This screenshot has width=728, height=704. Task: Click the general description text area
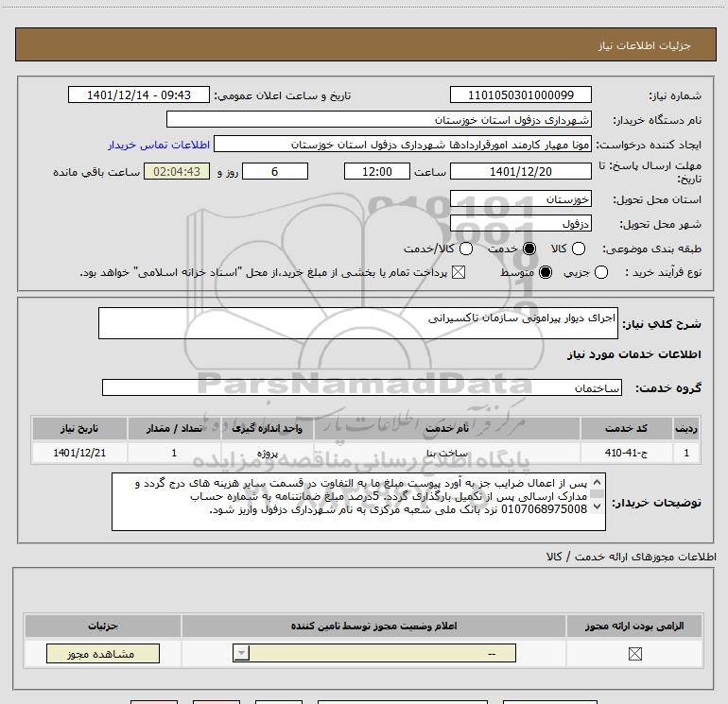(358, 323)
